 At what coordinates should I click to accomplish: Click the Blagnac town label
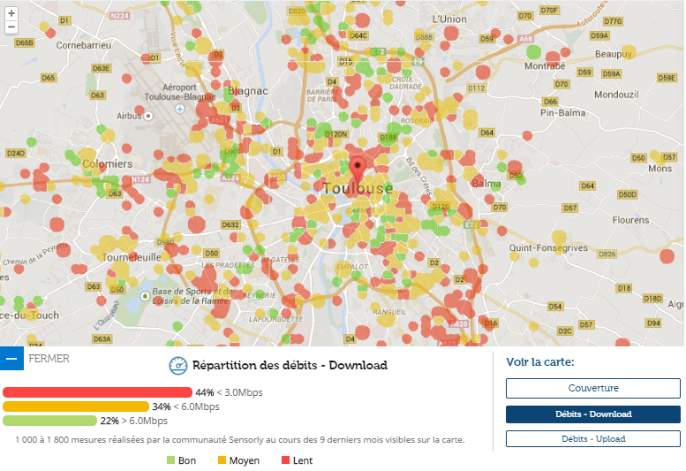[247, 91]
